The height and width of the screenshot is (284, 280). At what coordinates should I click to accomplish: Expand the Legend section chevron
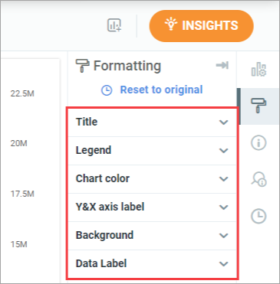224,151
